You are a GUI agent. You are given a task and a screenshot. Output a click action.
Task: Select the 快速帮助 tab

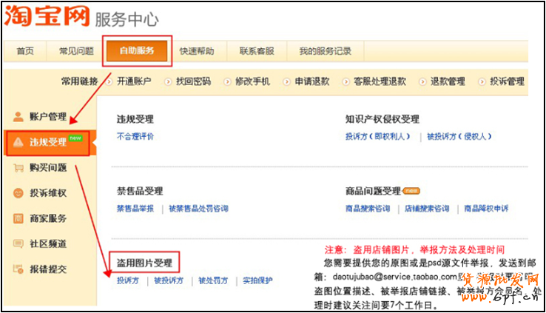[x=197, y=51]
